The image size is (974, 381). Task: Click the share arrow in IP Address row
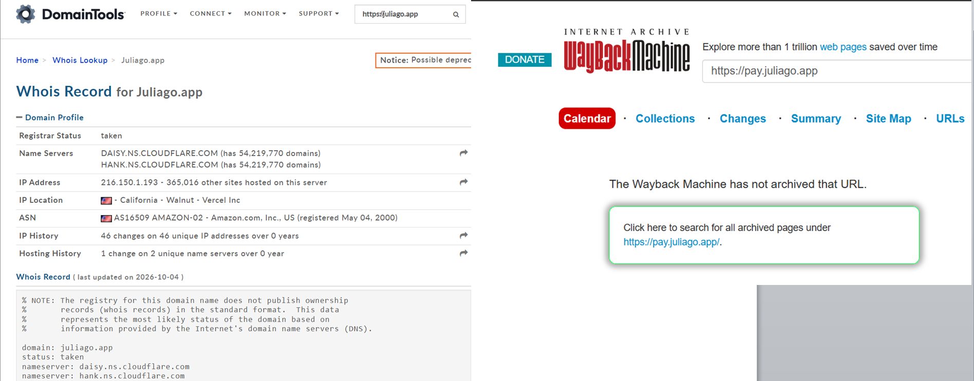tap(463, 182)
